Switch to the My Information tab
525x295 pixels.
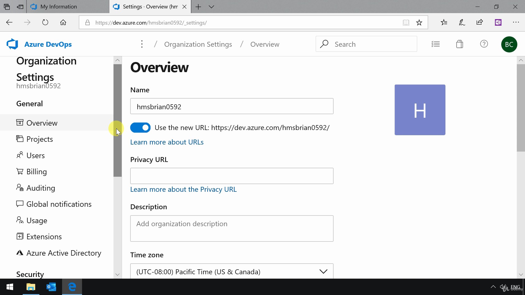[x=68, y=7]
